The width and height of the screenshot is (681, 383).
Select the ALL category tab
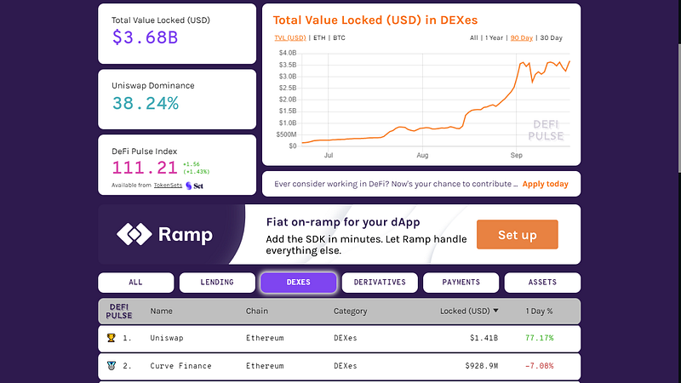tap(136, 283)
